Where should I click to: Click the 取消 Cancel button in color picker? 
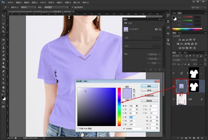point(149,90)
